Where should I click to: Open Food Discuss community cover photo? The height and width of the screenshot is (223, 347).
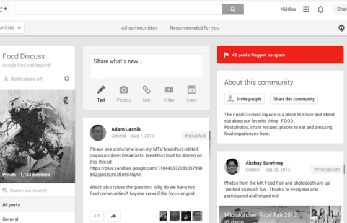click(37, 136)
